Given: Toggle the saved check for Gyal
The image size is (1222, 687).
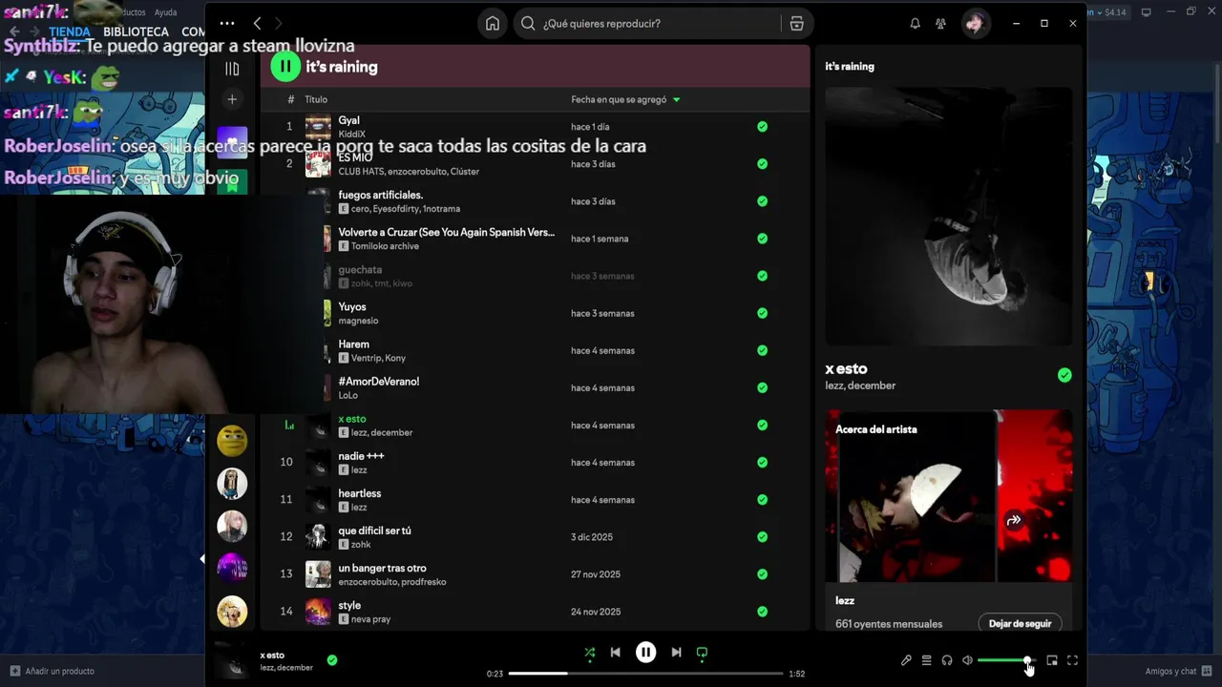Looking at the screenshot, I should [x=762, y=126].
